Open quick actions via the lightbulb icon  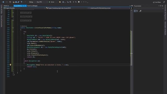[10, 65]
